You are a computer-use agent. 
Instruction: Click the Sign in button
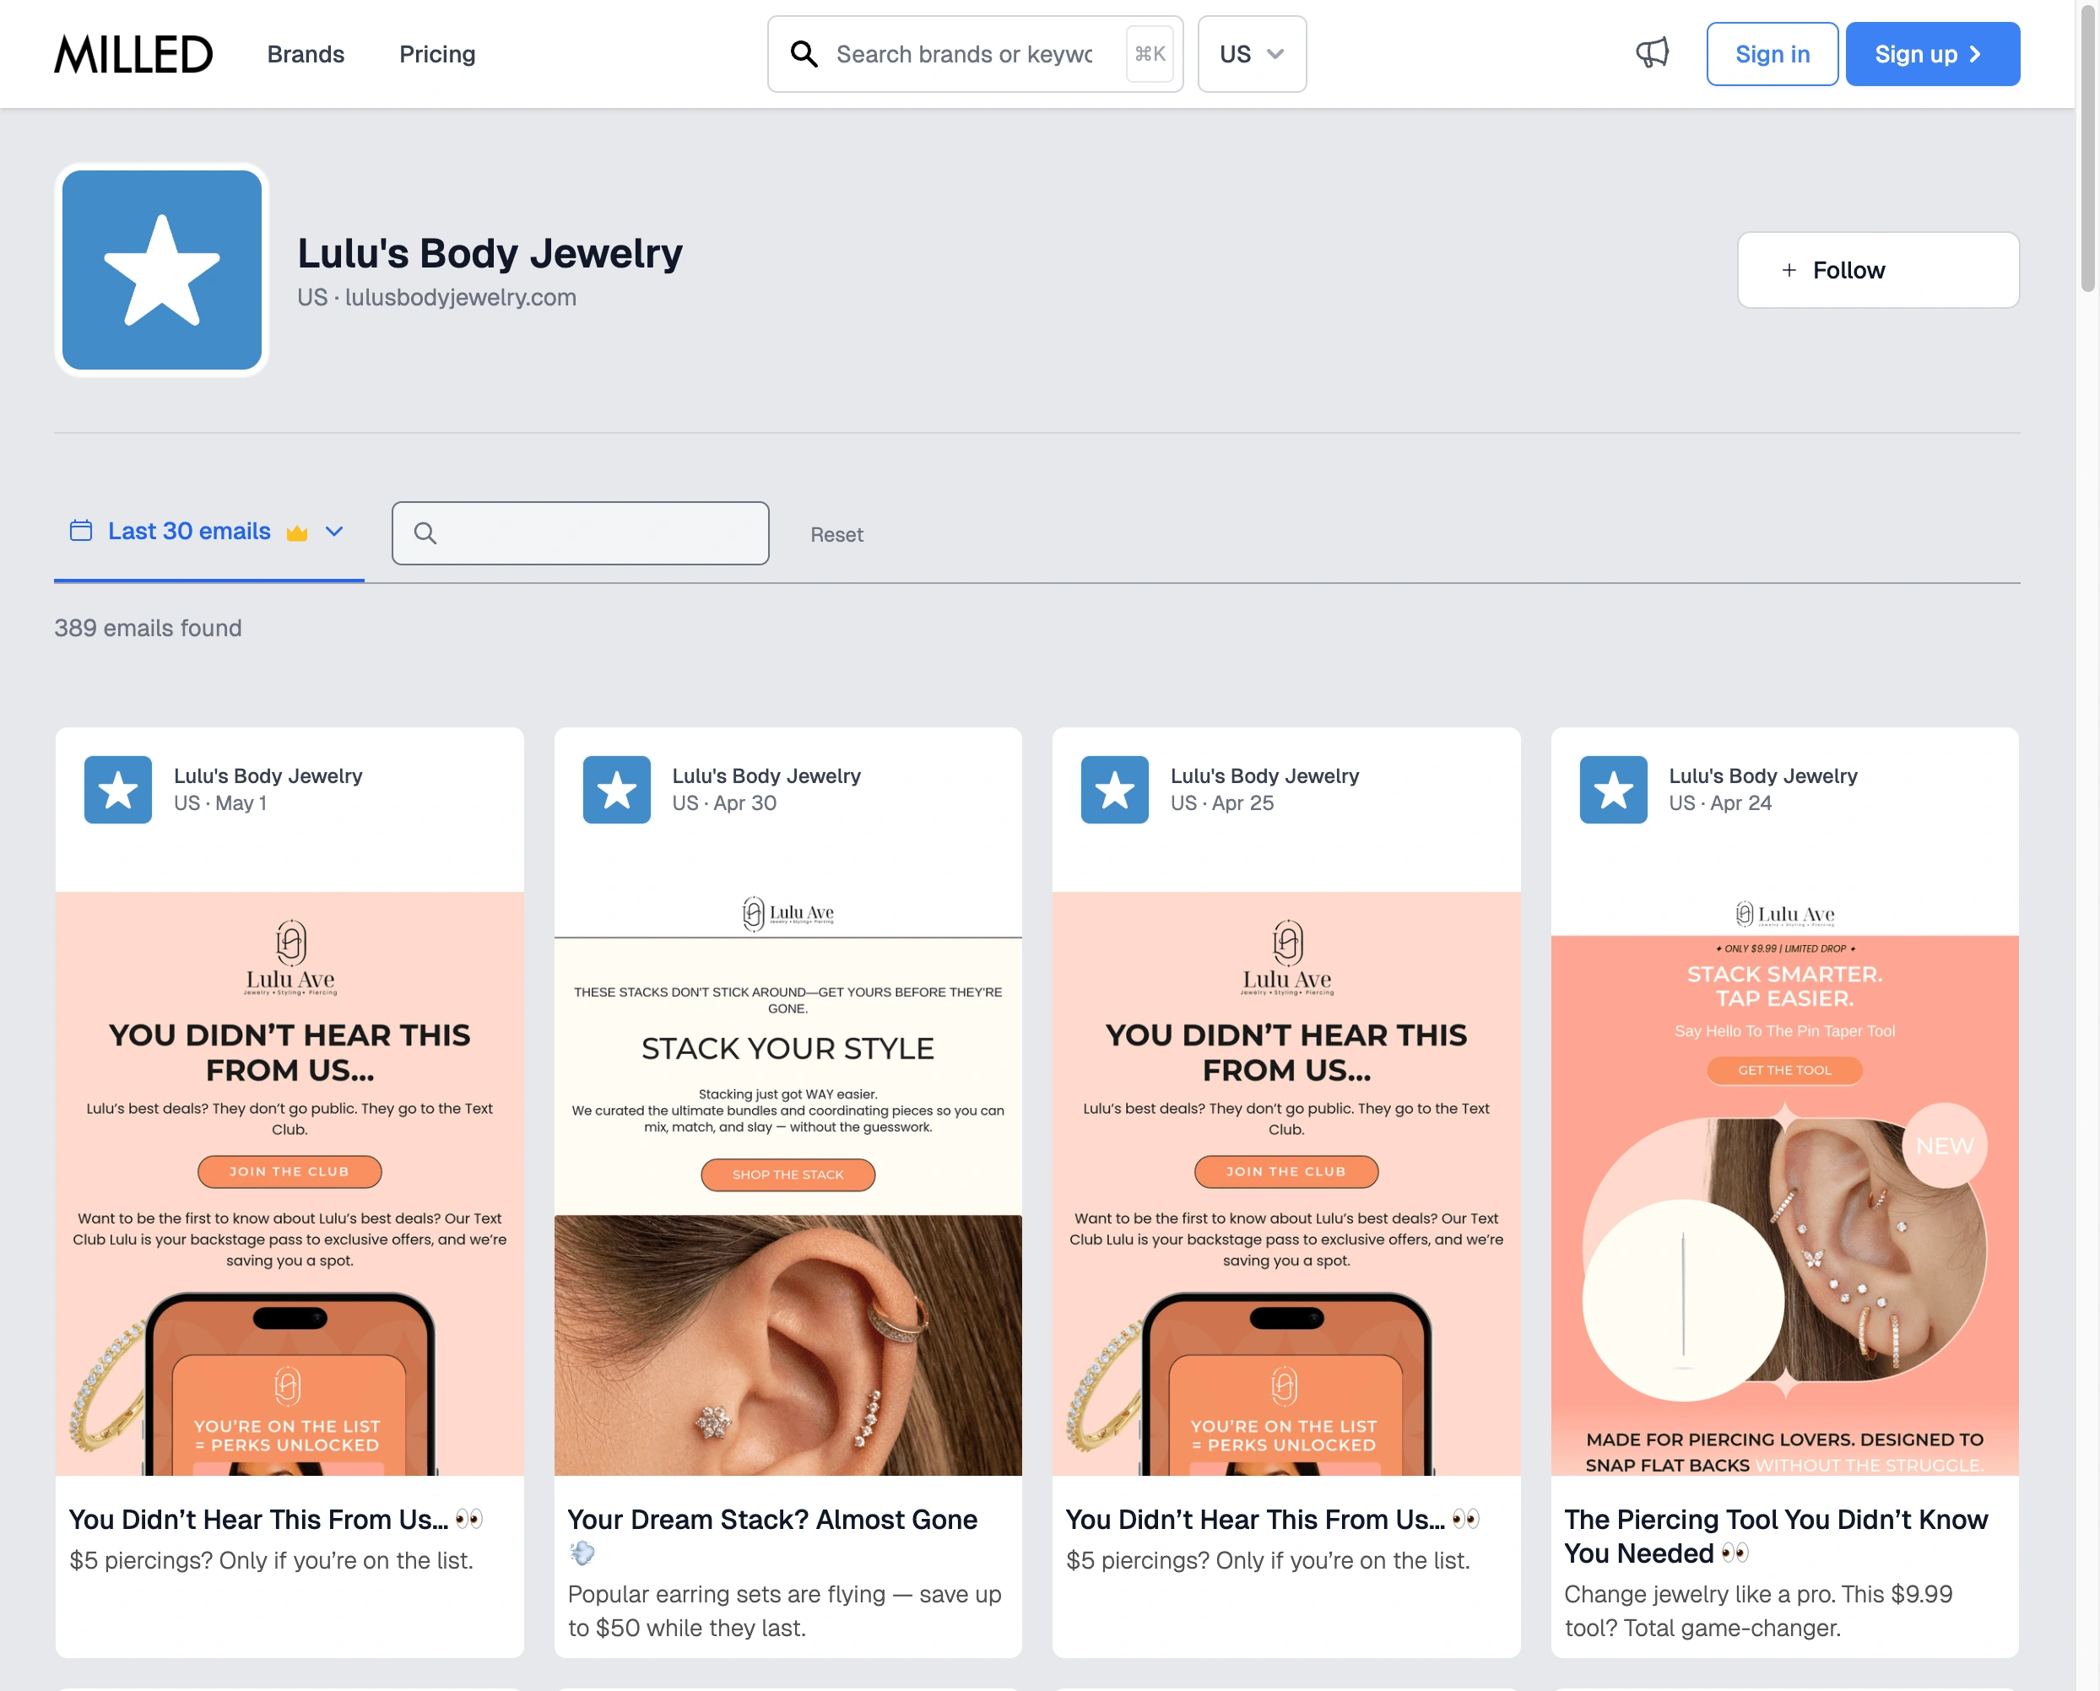tap(1772, 55)
